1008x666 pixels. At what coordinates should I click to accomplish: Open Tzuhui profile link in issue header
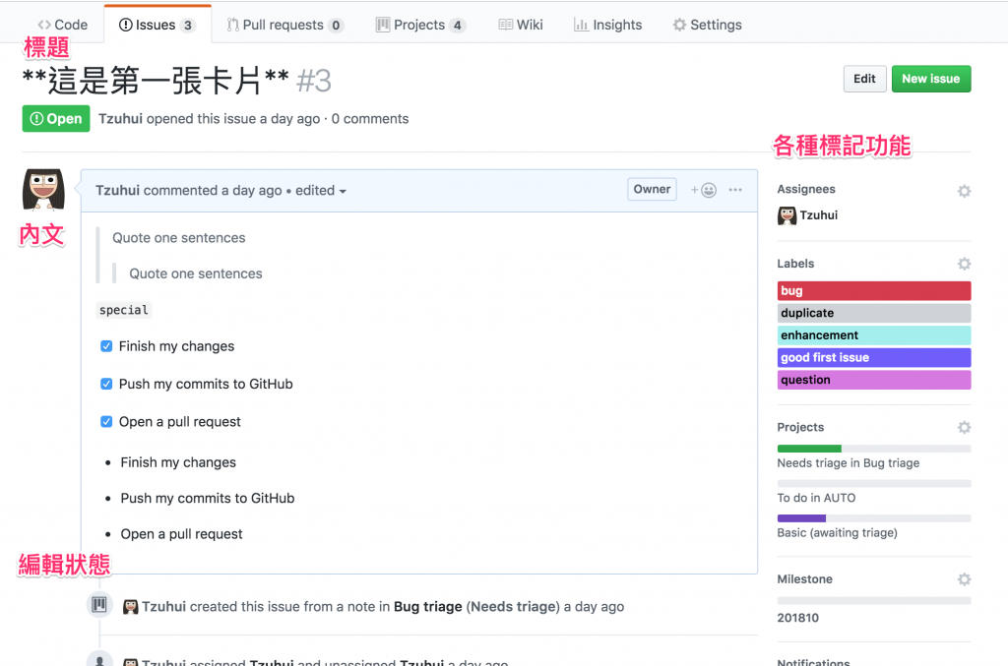pos(120,119)
